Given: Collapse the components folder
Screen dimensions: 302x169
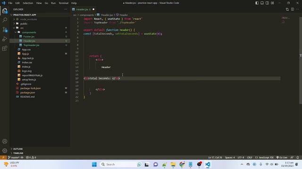Looking at the screenshot, I should point(29,32).
